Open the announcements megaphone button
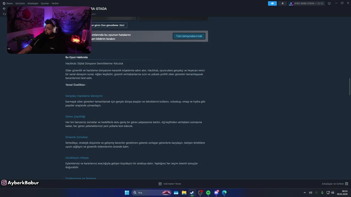The height and width of the screenshot is (197, 351). pos(272,3)
